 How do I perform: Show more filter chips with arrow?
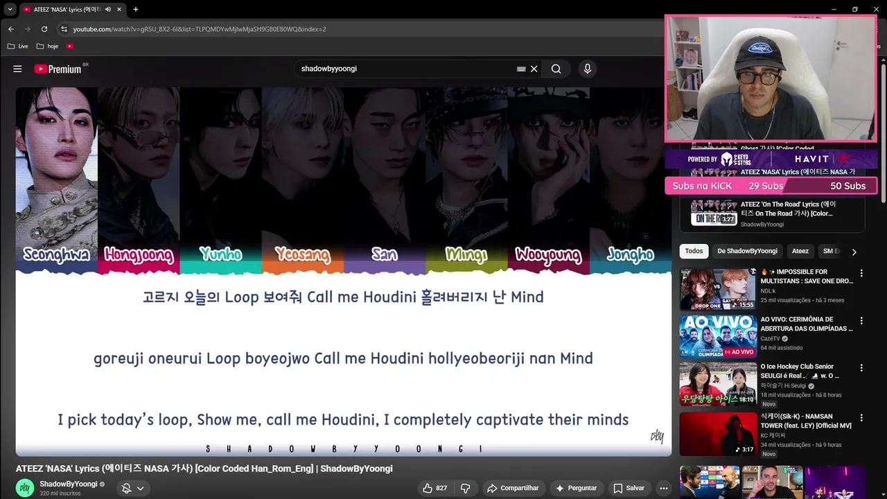(854, 252)
